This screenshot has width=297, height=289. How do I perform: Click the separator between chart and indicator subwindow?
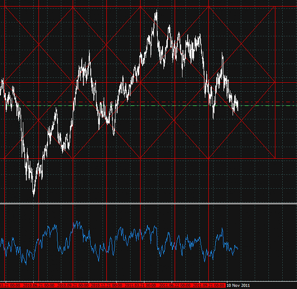pyautogui.click(x=148, y=204)
